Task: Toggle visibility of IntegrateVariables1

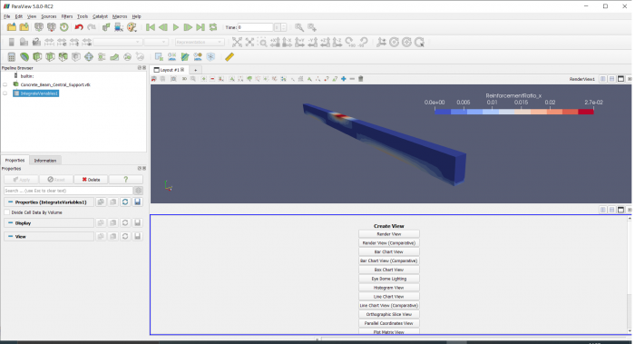Action: pos(5,93)
